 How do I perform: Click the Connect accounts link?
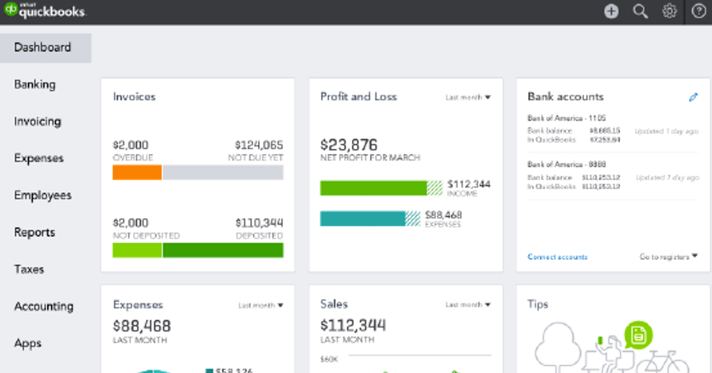[557, 257]
